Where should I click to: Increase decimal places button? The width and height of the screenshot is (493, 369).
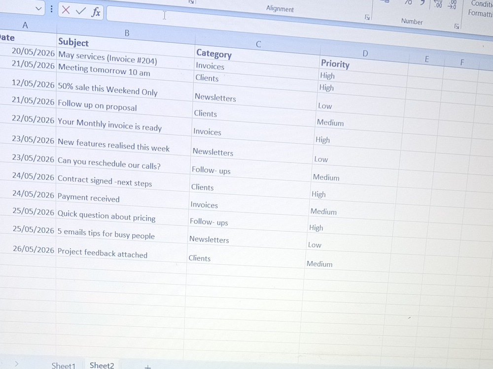point(438,4)
